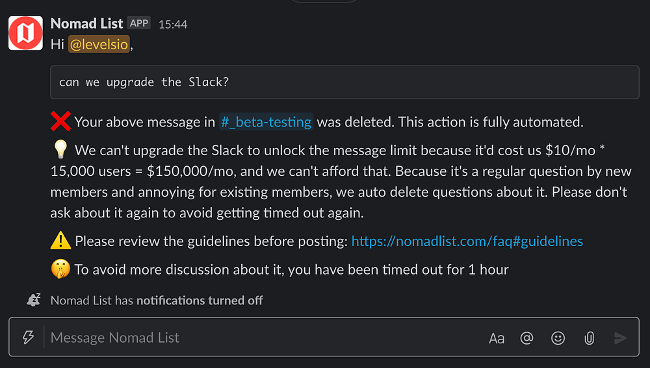Viewport: 650px width, 368px height.
Task: Click the lightbulb emoji in message
Action: click(60, 151)
